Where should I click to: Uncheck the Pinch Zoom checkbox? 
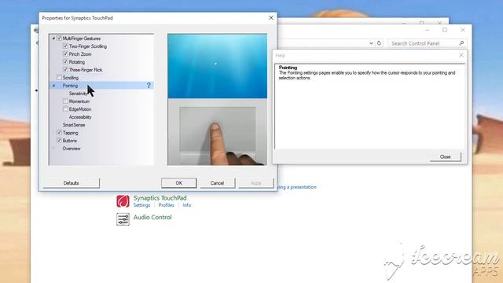click(65, 54)
